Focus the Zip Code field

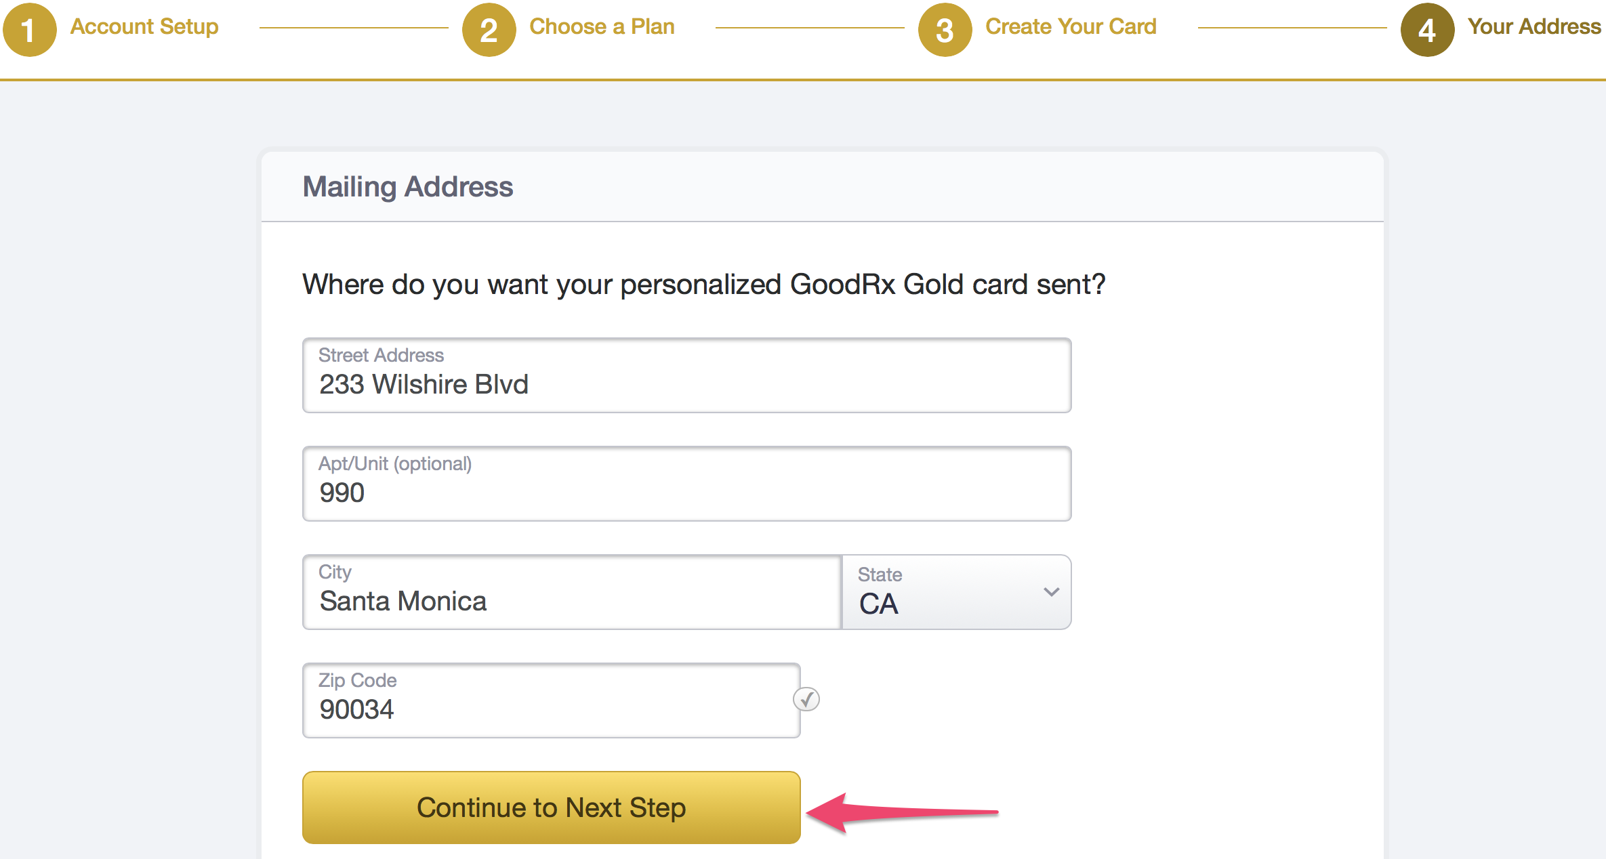coord(552,700)
